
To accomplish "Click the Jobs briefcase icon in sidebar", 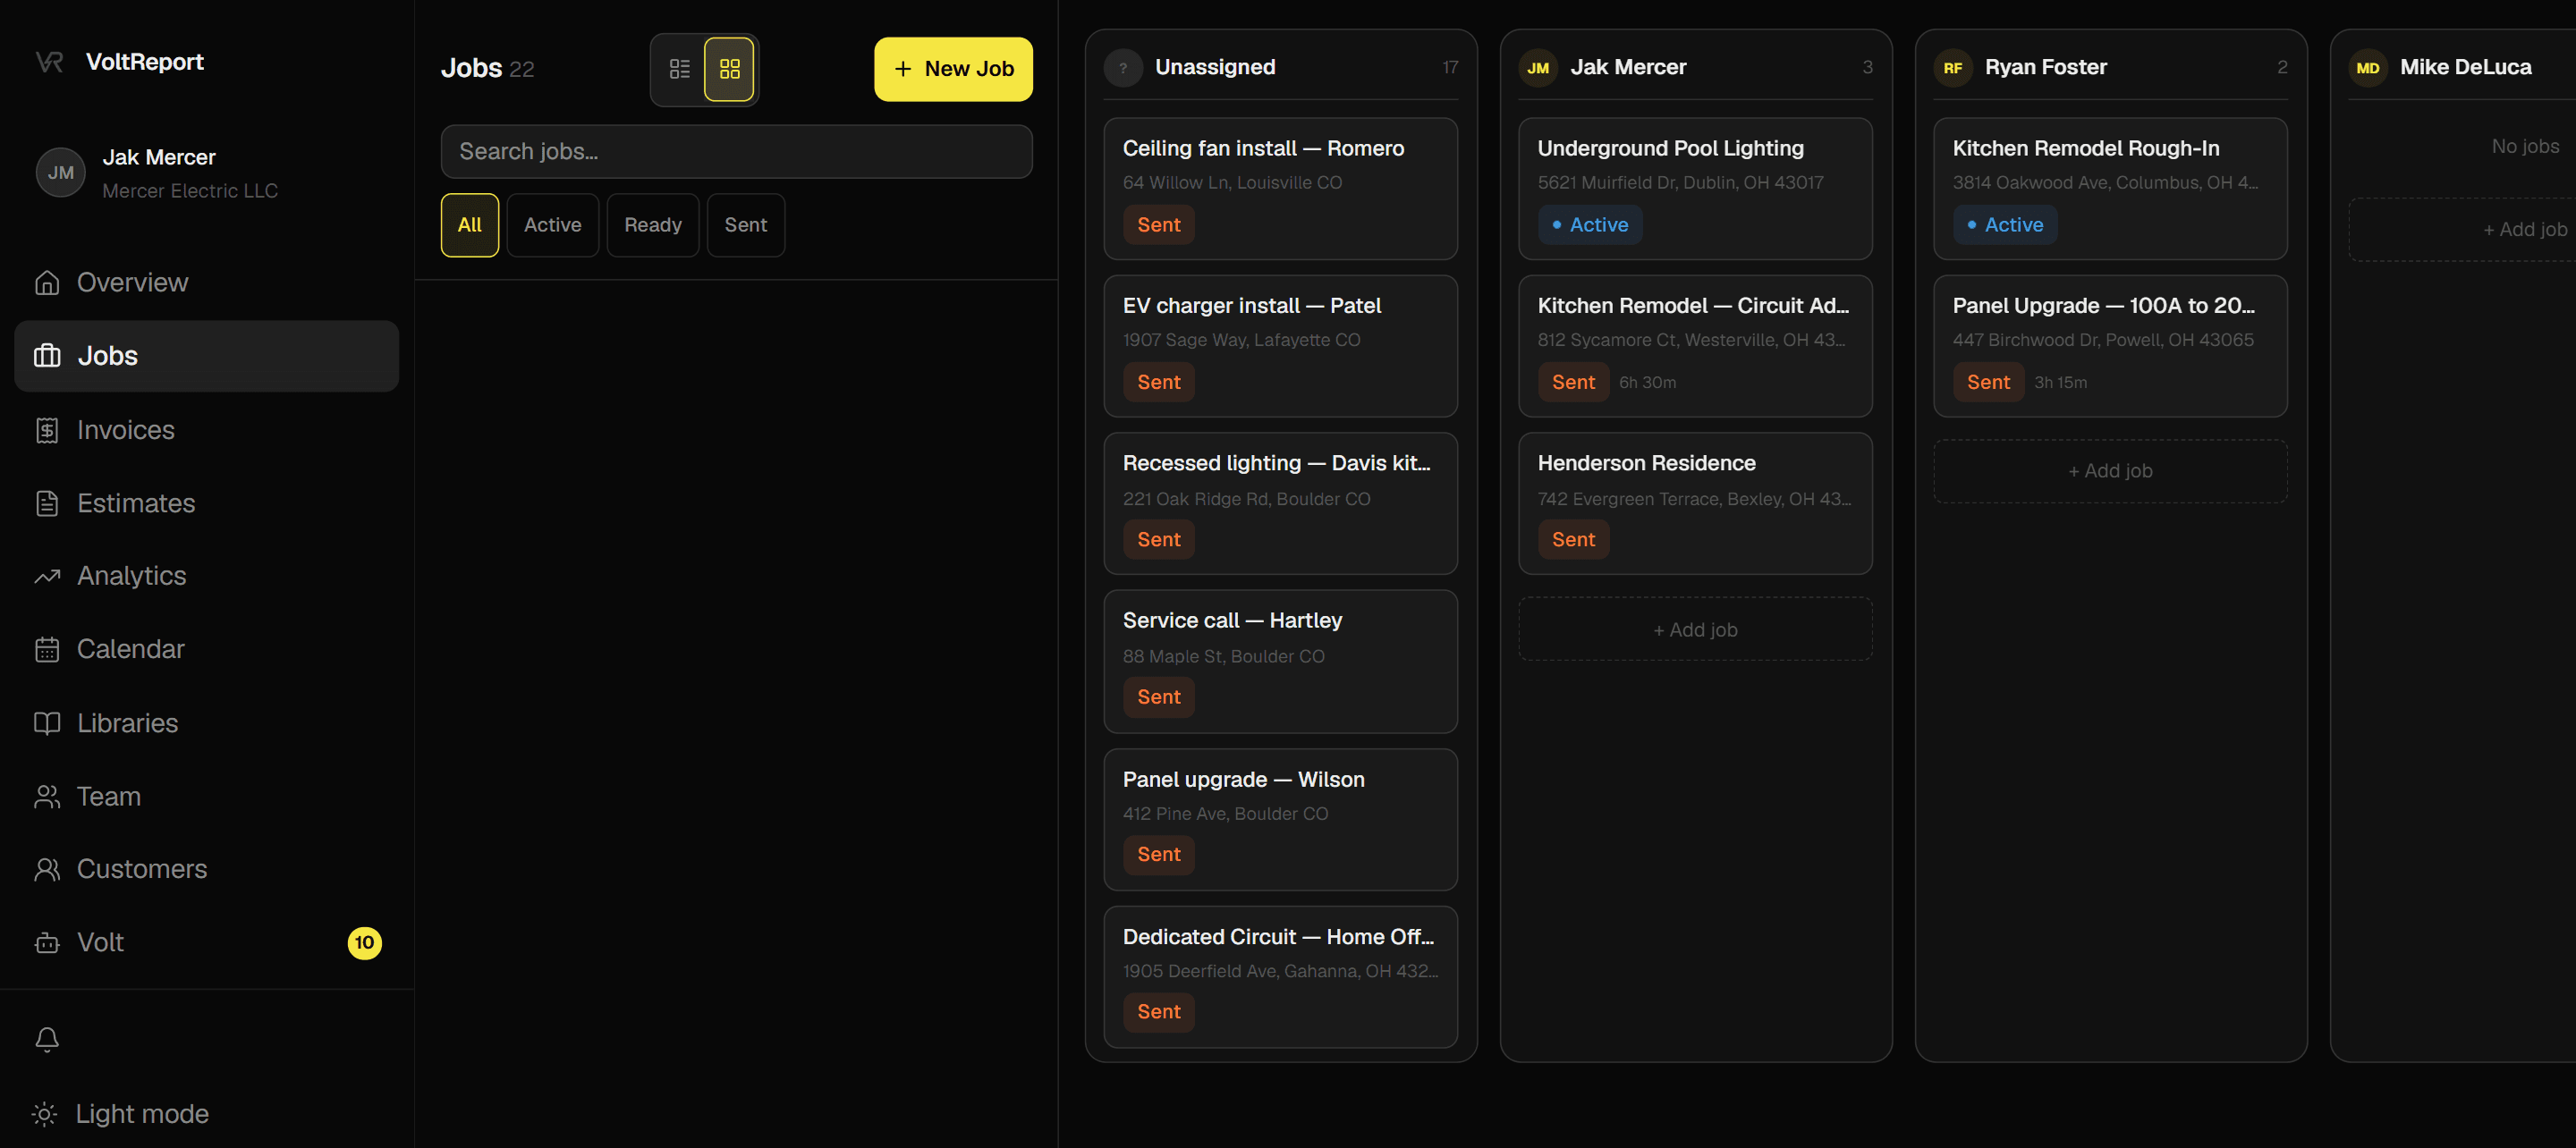I will 47,356.
